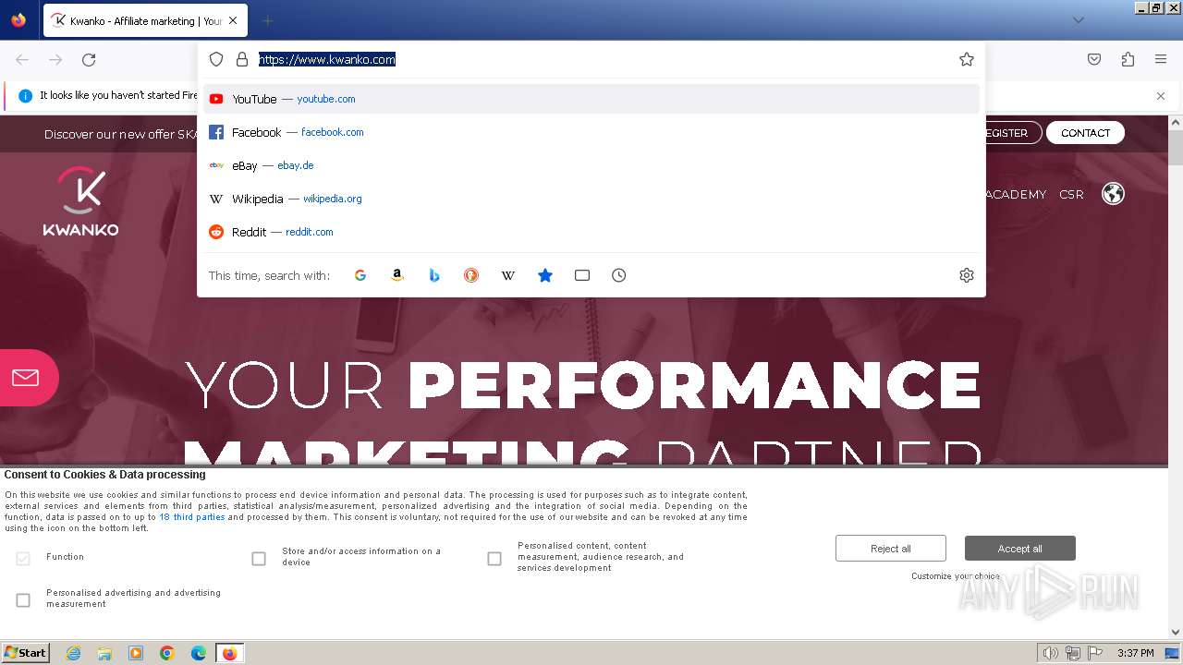Viewport: 1183px width, 665px height.
Task: Choose the Wikipedia suggestion
Action: point(591,199)
